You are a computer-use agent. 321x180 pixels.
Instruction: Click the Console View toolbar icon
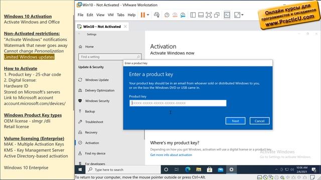(x=227, y=15)
